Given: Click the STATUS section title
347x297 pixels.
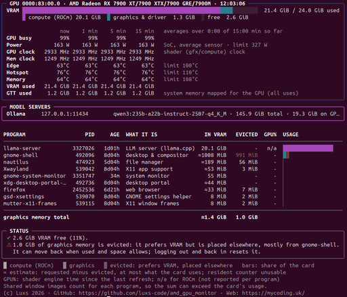Looking at the screenshot, I should point(19,231).
